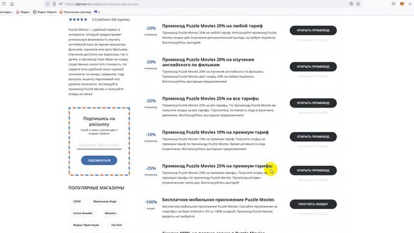The width and height of the screenshot is (414, 233).
Task: Open promo code for 25% на все тарифы
Action: (x=313, y=103)
